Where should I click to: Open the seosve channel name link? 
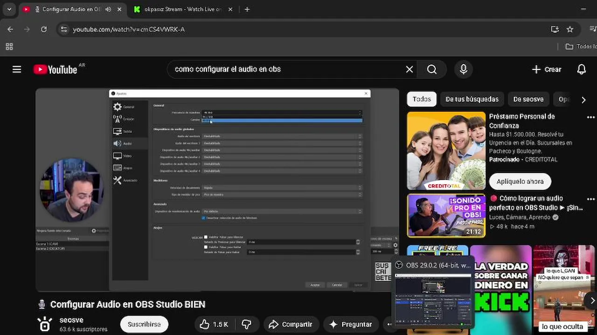point(71,320)
